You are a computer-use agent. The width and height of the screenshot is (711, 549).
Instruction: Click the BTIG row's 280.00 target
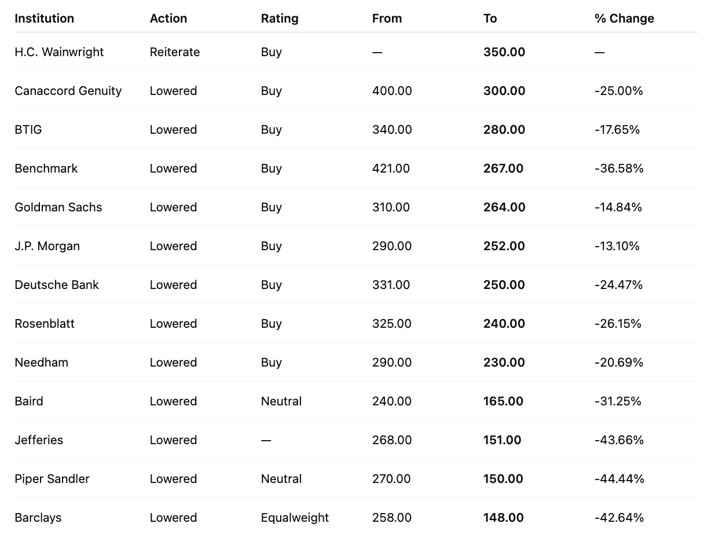tap(504, 130)
